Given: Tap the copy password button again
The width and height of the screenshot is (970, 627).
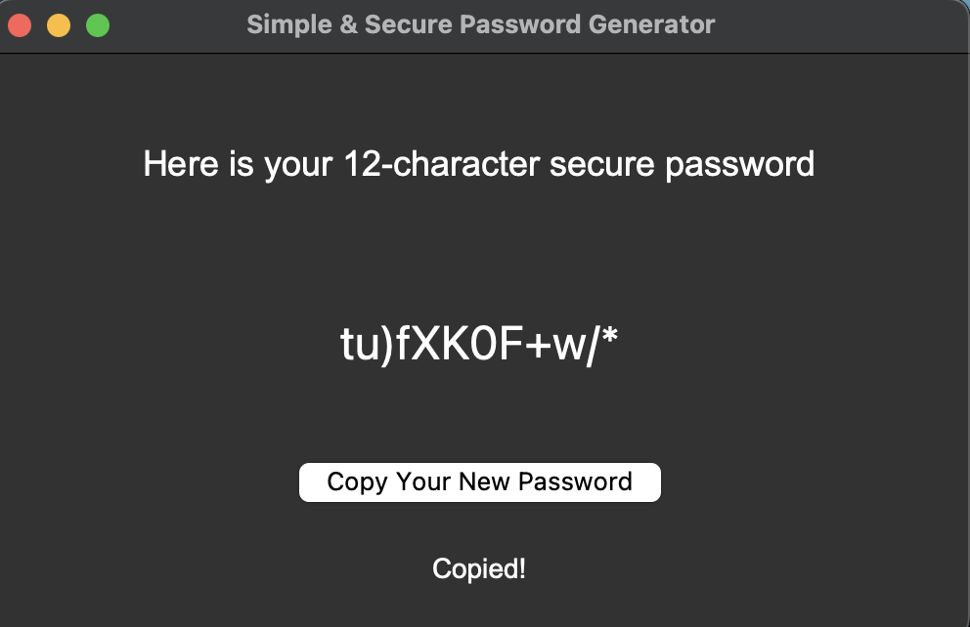Looking at the screenshot, I should click(479, 481).
